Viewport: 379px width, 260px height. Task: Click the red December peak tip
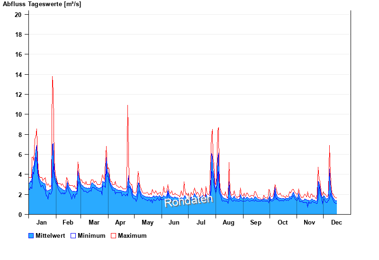point(329,146)
